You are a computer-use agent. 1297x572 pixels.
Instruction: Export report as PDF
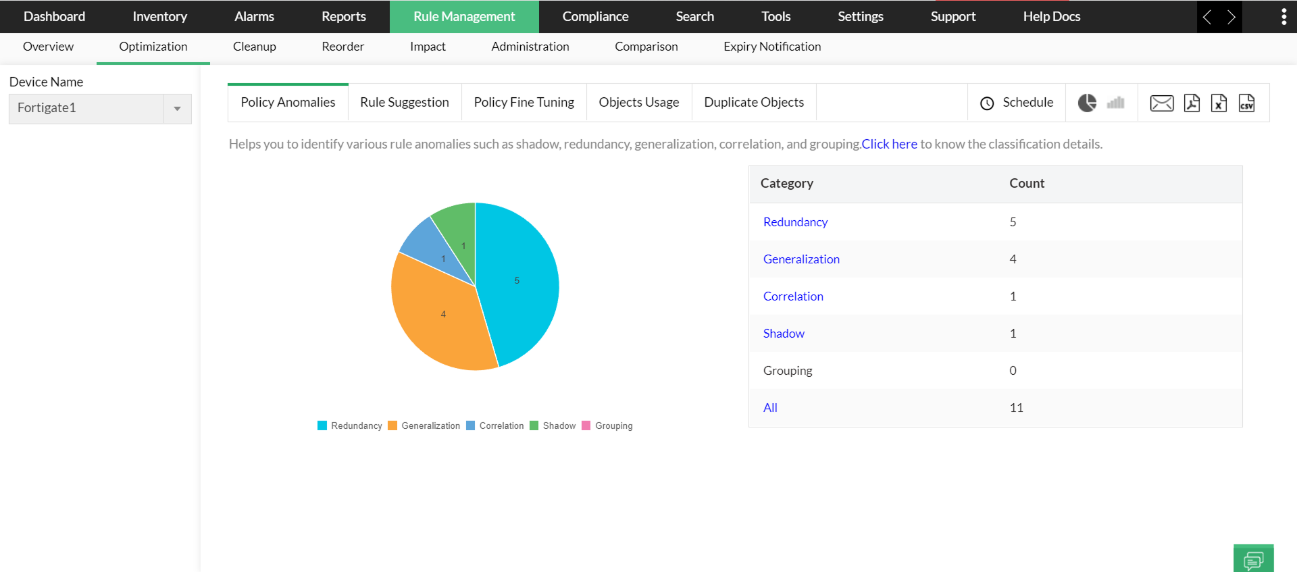1192,103
